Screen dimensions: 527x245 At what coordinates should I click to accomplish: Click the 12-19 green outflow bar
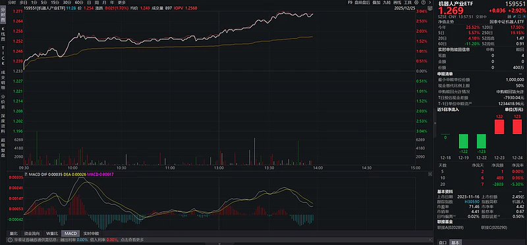coord(464,141)
